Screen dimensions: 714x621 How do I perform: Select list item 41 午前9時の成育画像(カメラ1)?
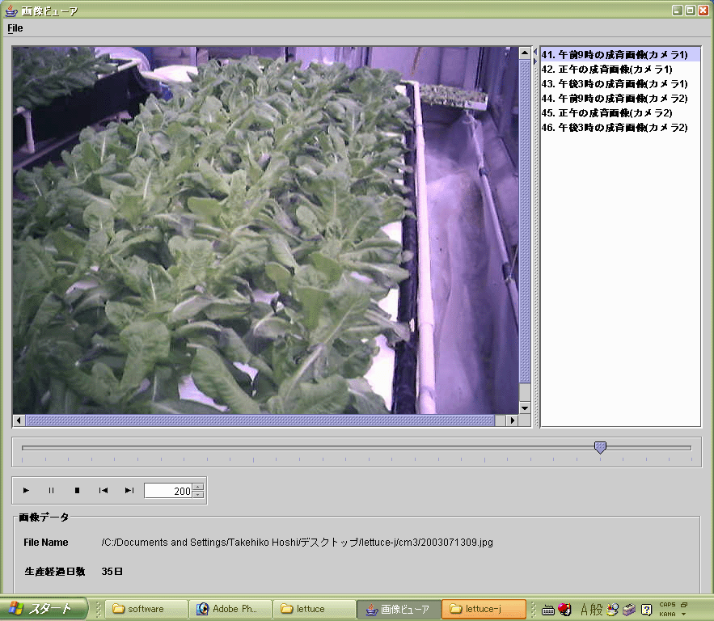(615, 55)
